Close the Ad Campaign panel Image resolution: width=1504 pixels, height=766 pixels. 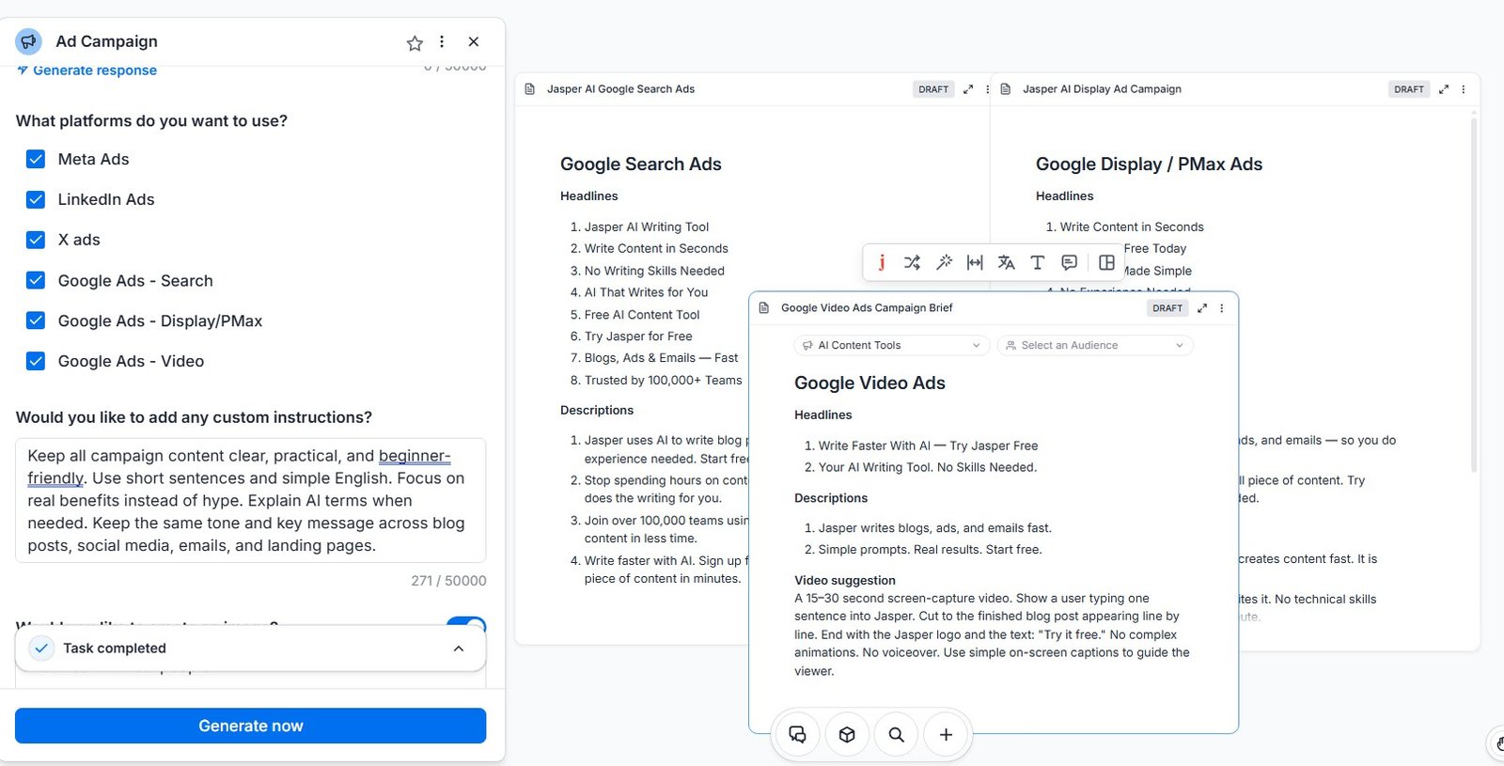pyautogui.click(x=474, y=41)
